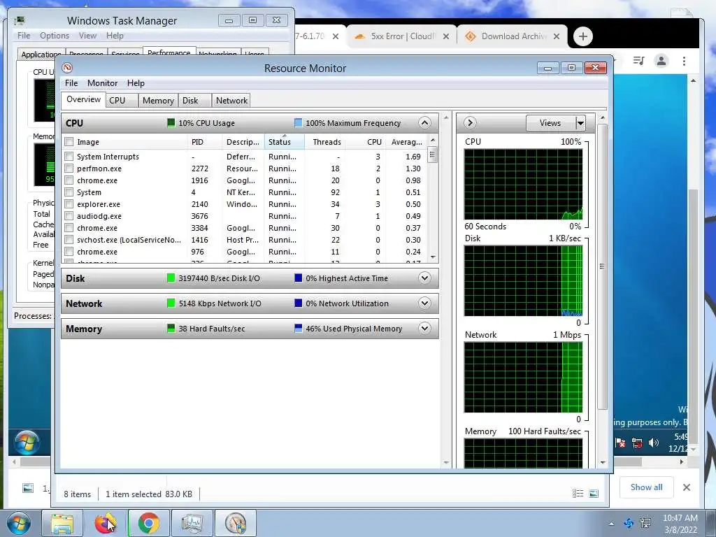Switch to Resource Monitor's CPU tab
This screenshot has height=537, width=716.
[122, 101]
